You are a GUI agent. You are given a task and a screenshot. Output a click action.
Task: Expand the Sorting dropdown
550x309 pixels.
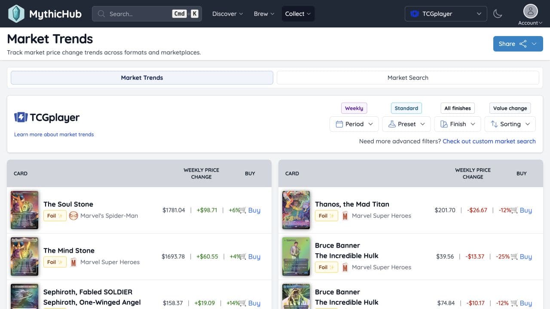pyautogui.click(x=510, y=124)
